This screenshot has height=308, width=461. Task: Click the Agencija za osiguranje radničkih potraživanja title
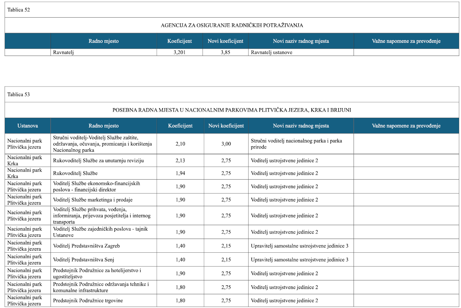232,26
